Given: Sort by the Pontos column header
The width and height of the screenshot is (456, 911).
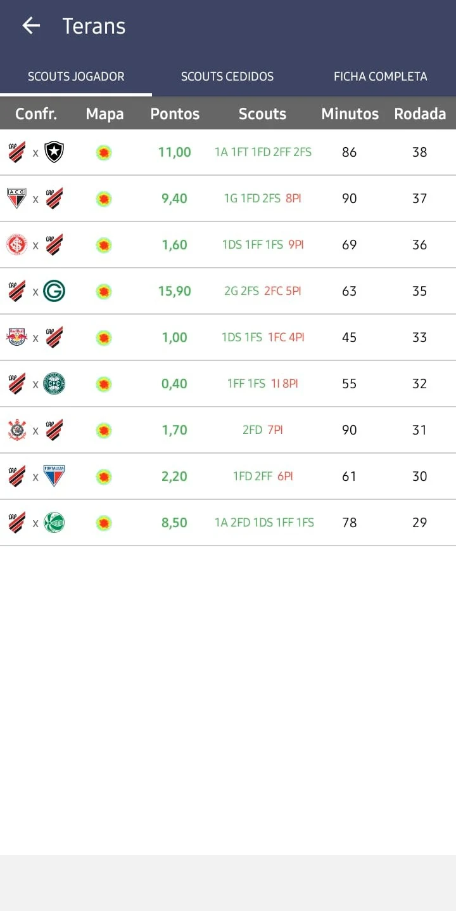Looking at the screenshot, I should 175,114.
